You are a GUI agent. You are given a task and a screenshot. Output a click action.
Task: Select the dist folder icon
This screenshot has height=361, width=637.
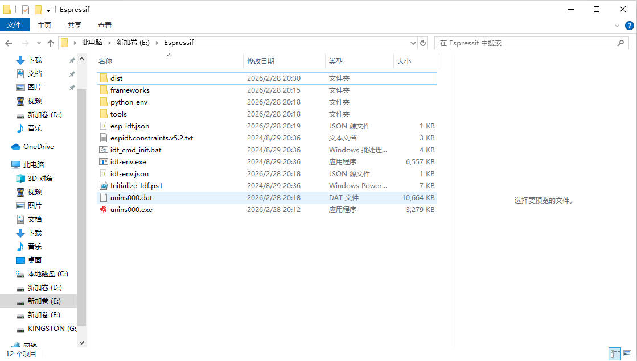click(104, 78)
